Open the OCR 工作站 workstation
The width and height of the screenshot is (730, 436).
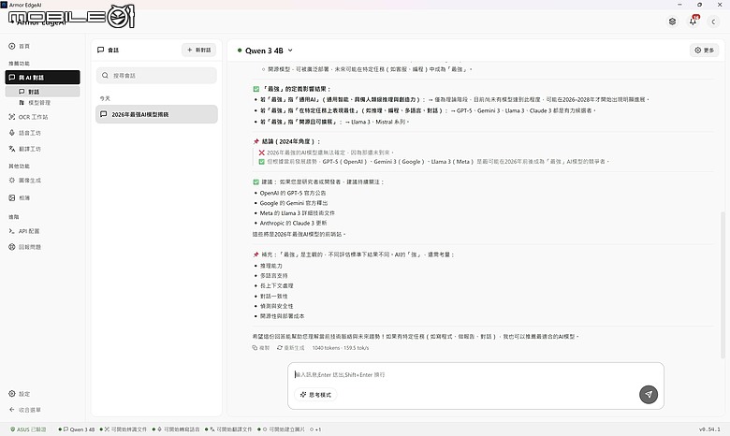pyautogui.click(x=28, y=117)
